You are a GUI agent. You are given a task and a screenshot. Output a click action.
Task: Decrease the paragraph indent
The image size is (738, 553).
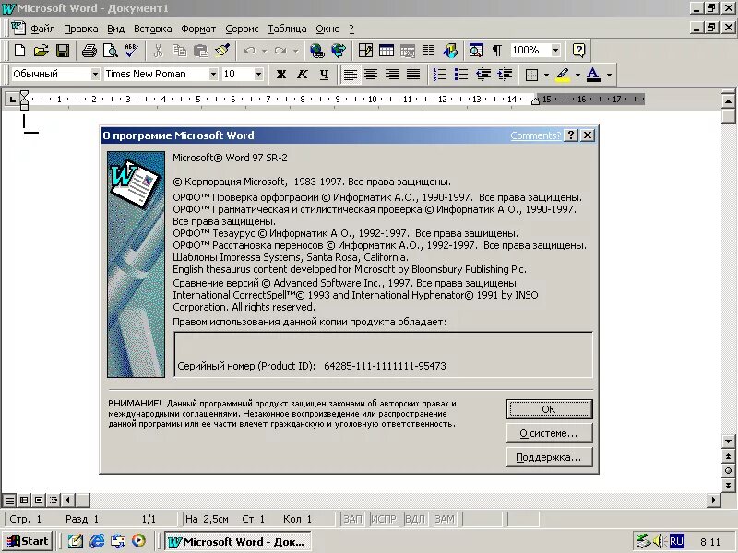(x=482, y=75)
